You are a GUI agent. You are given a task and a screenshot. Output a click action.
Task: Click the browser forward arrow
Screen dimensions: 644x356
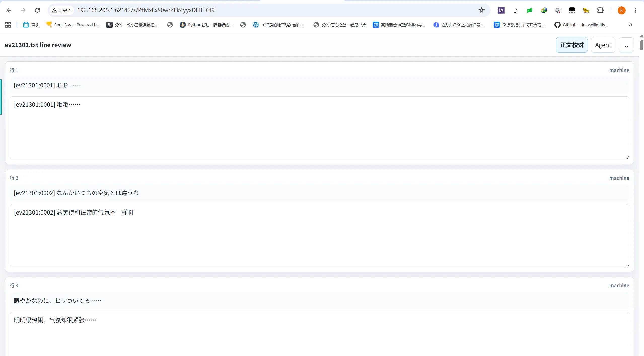[23, 10]
